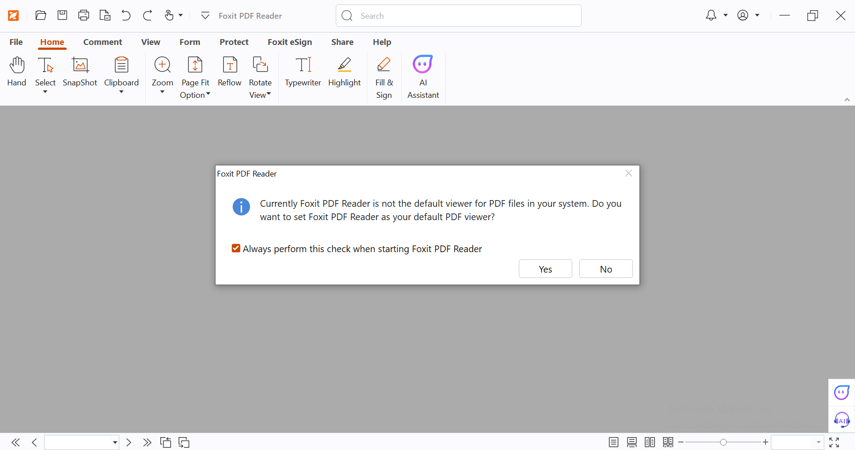Expand the account dropdown arrow
Screen dimensions: 855x450
(757, 16)
